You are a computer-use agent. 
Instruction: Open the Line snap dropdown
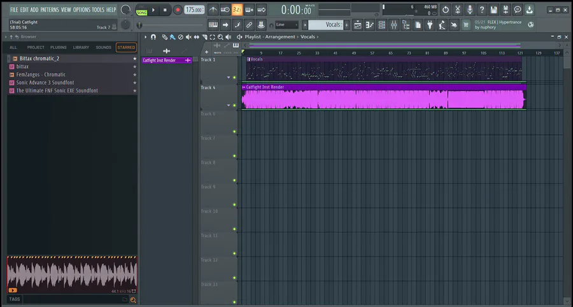[x=287, y=25]
